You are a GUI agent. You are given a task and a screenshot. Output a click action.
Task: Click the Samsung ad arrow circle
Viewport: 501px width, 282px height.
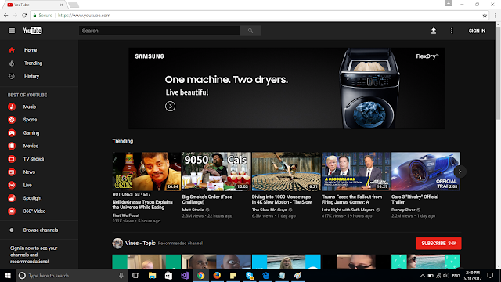pos(171,107)
